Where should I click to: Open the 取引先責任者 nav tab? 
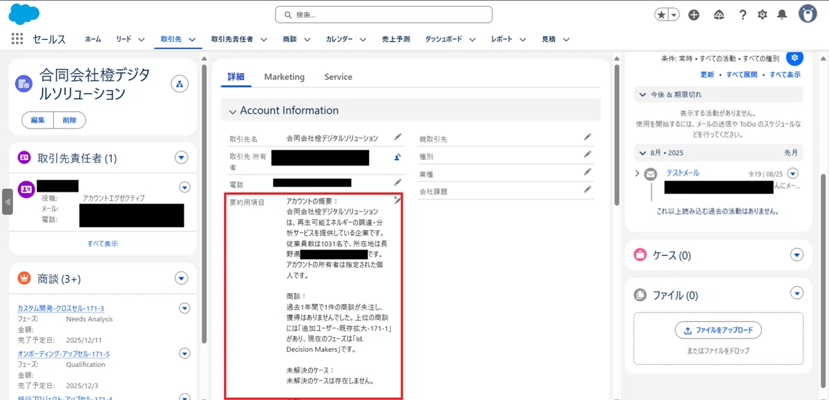pyautogui.click(x=232, y=39)
